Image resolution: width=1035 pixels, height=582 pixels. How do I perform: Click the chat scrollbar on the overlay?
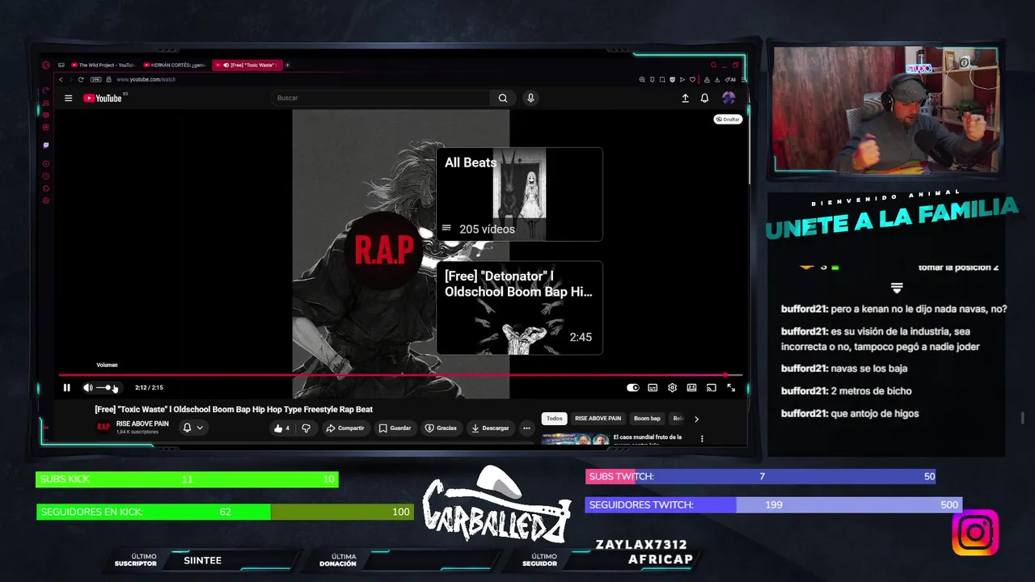tap(1023, 417)
